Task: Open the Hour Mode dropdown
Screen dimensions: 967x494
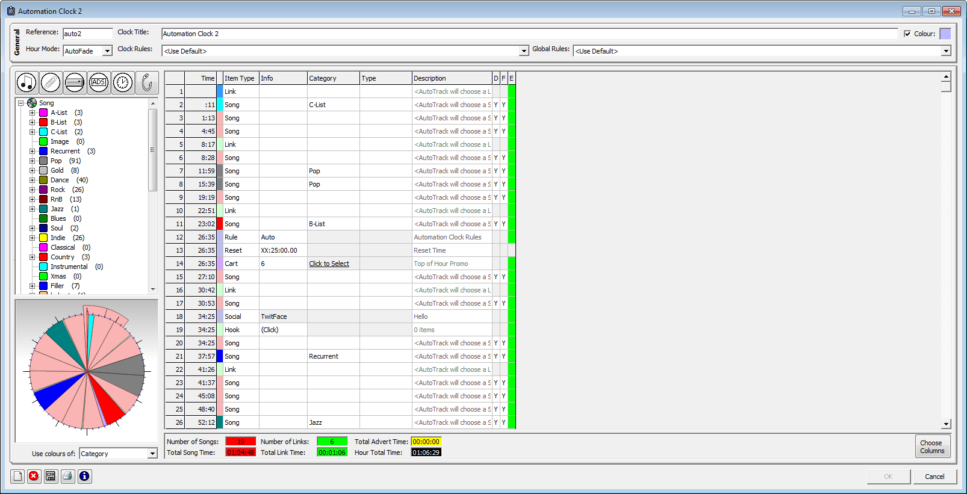Action: pos(107,51)
